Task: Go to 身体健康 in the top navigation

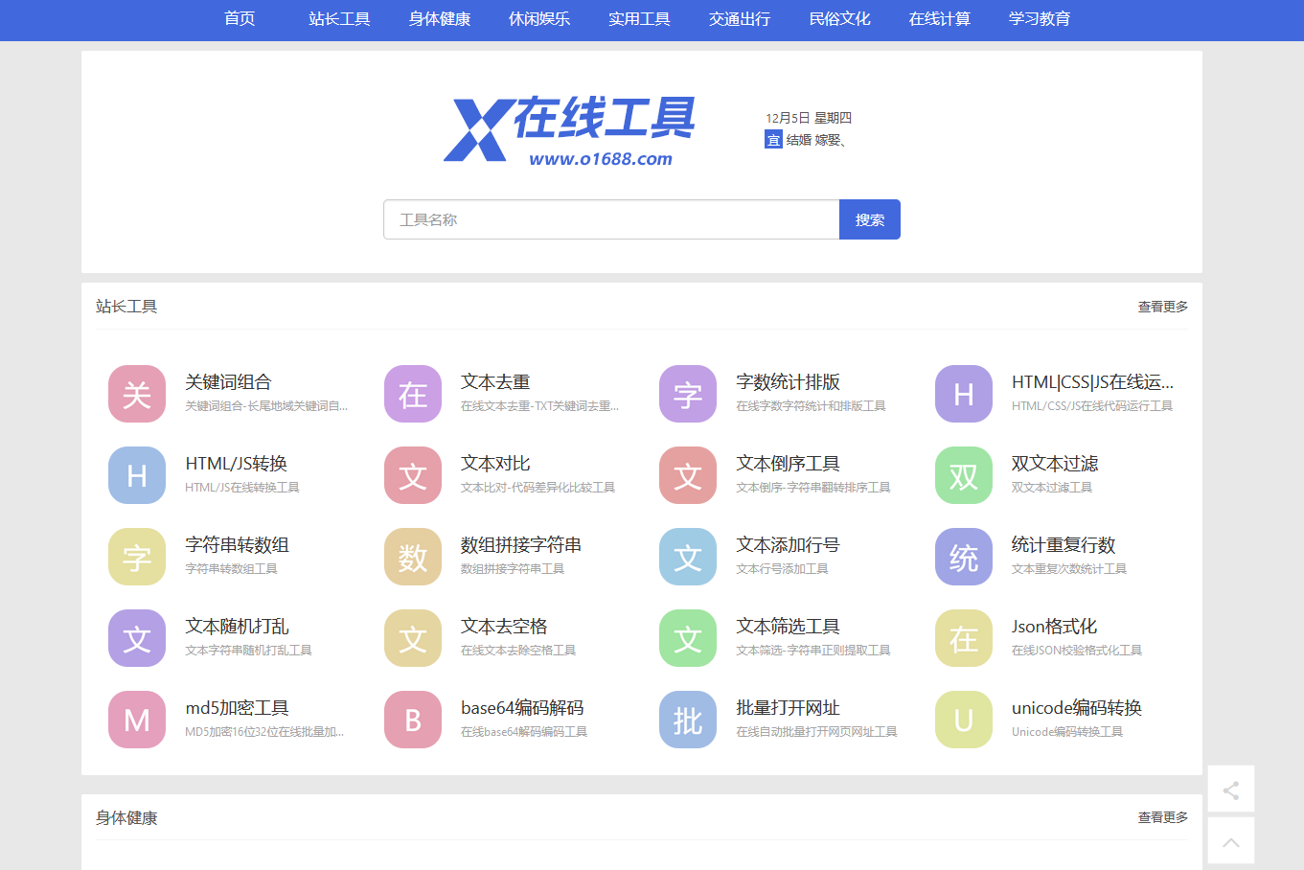Action: click(x=440, y=19)
